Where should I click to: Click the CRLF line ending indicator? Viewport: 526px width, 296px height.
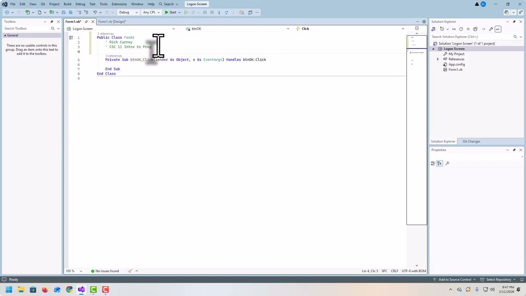[x=394, y=271]
